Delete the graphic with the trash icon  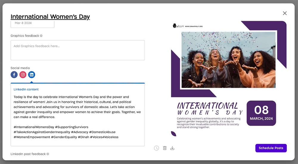[x=164, y=148]
